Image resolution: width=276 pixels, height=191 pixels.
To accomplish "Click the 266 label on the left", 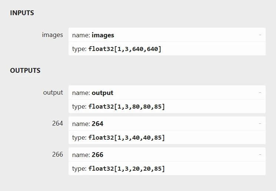I will pyautogui.click(x=57, y=154).
